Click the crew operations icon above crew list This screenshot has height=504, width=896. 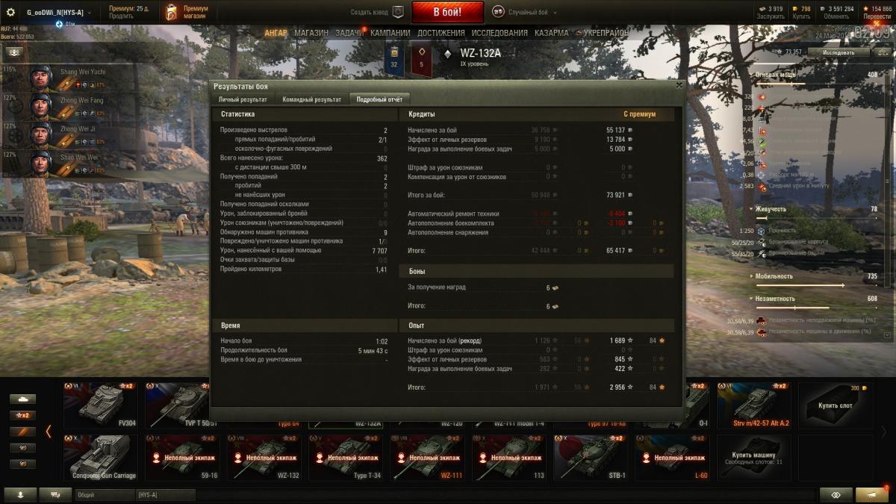tap(15, 53)
